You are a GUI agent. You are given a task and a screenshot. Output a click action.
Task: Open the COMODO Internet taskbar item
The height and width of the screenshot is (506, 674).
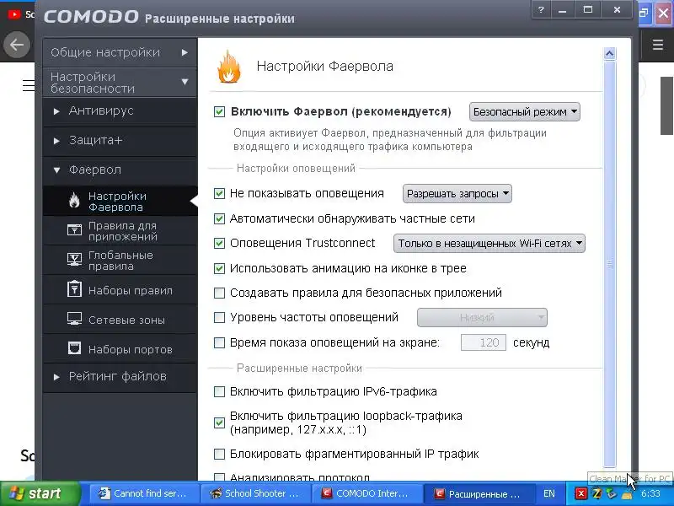366,493
